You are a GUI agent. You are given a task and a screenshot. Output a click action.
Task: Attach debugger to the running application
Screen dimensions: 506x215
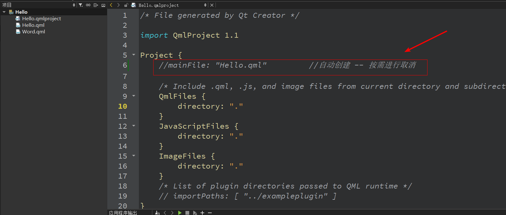pos(195,213)
